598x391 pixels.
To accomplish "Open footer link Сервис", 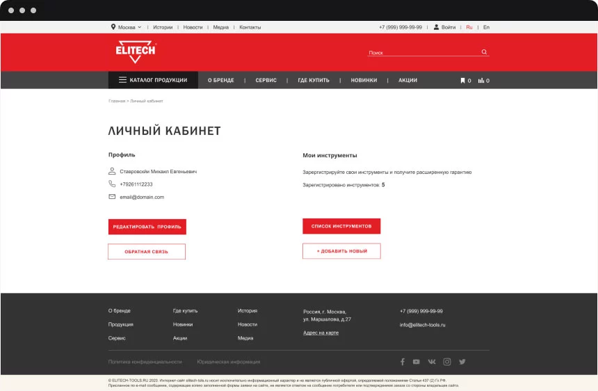I will (x=117, y=338).
